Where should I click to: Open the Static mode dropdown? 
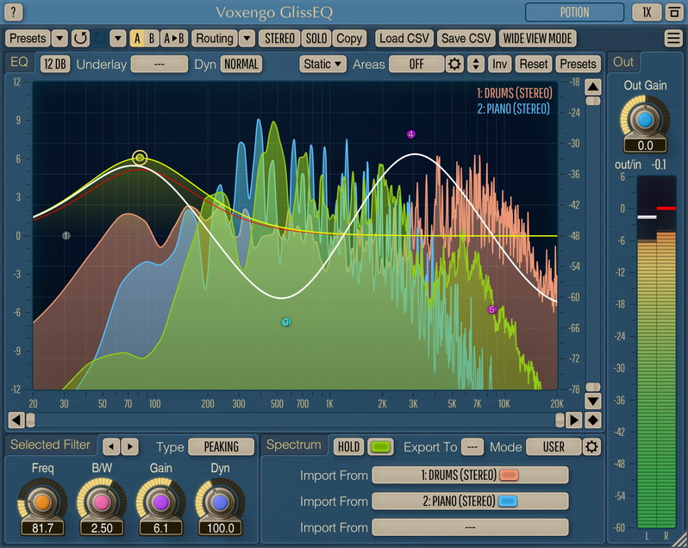pyautogui.click(x=322, y=64)
